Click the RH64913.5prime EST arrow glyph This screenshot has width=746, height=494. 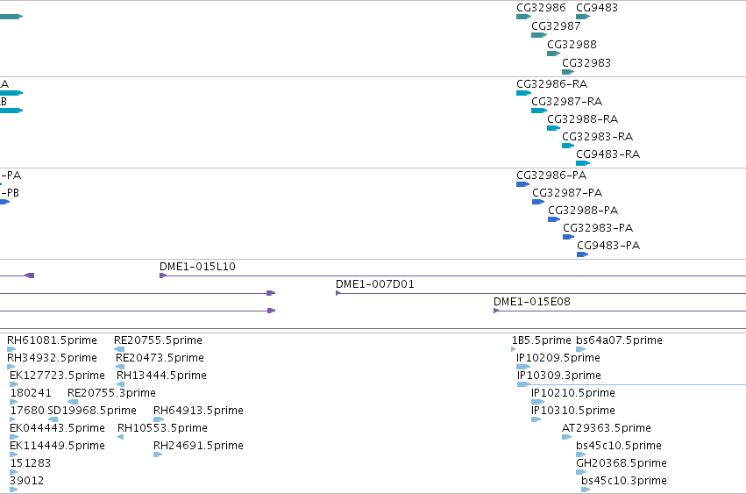159,419
